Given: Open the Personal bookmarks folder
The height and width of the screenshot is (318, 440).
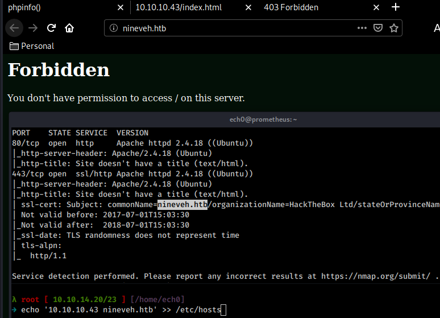Looking at the screenshot, I should tap(32, 46).
